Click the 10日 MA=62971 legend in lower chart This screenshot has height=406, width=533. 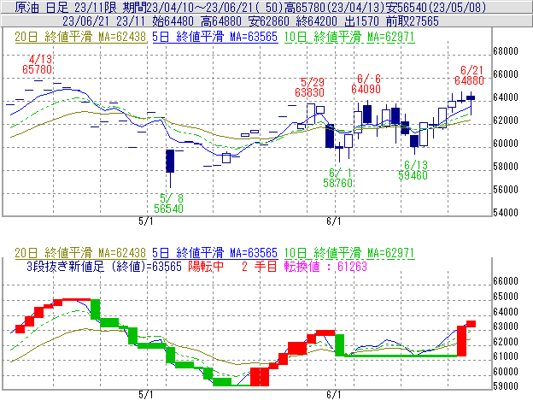point(349,253)
